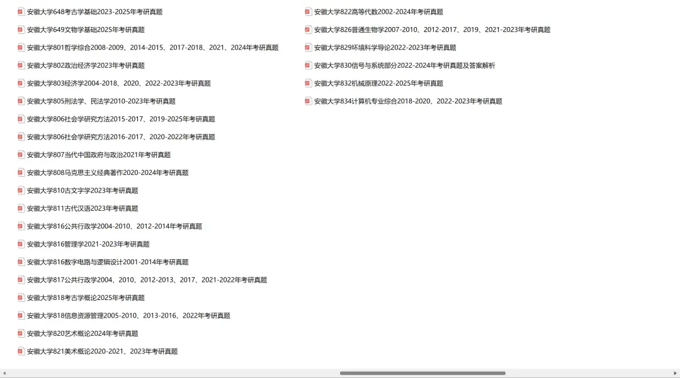Select file name 安徽大学820艺术概论2024年考研真题
Screen dimensions: 680x378
point(82,333)
